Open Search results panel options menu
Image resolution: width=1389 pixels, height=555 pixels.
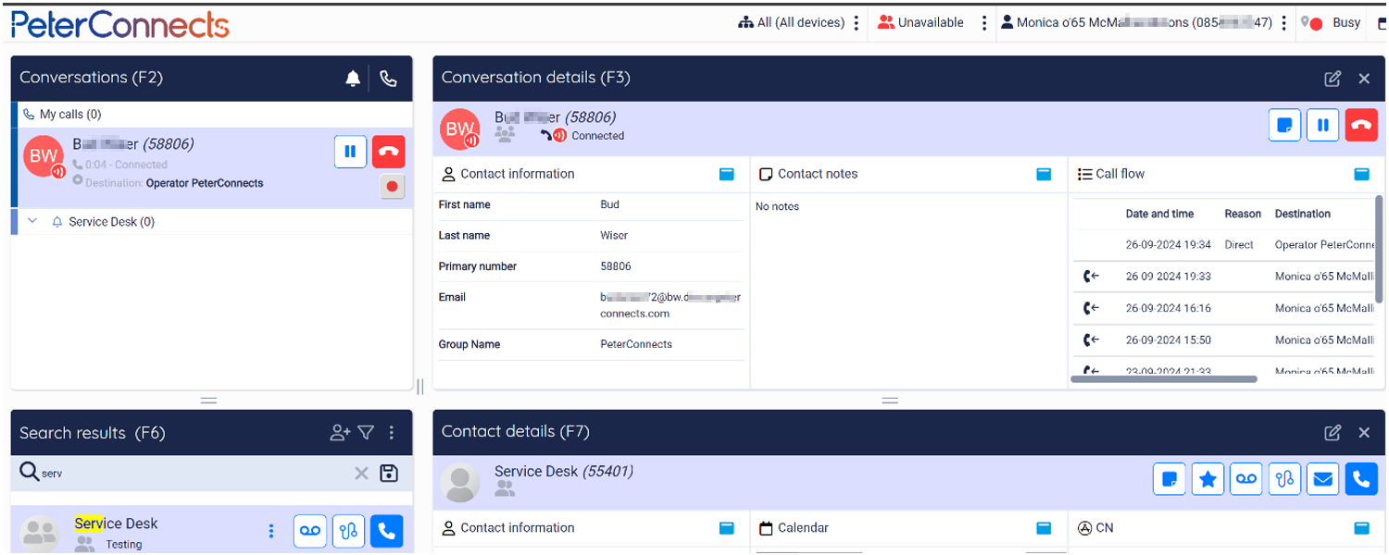tap(392, 432)
